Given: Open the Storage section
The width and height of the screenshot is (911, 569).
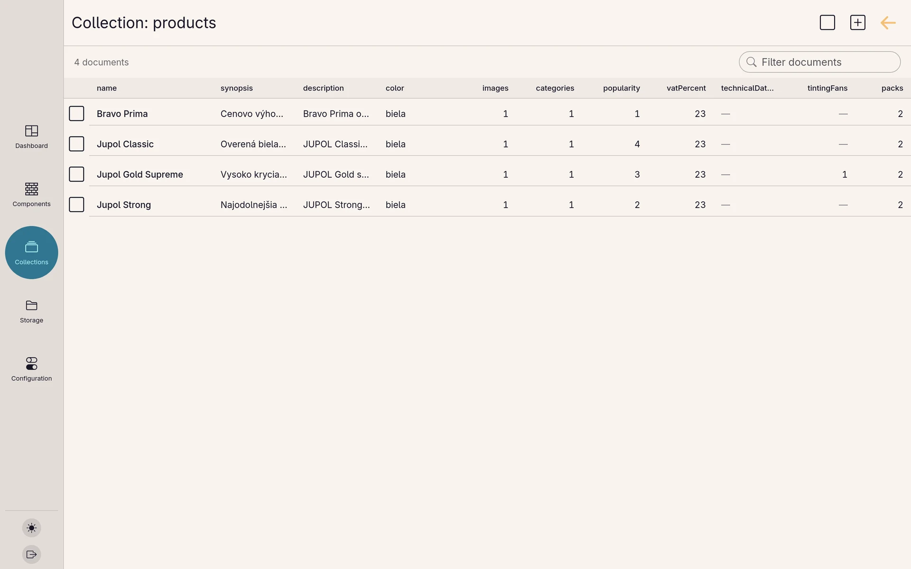Looking at the screenshot, I should pyautogui.click(x=31, y=311).
